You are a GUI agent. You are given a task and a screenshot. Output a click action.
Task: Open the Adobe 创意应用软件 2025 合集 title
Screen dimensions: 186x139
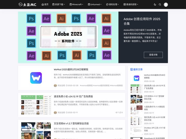click(142, 21)
